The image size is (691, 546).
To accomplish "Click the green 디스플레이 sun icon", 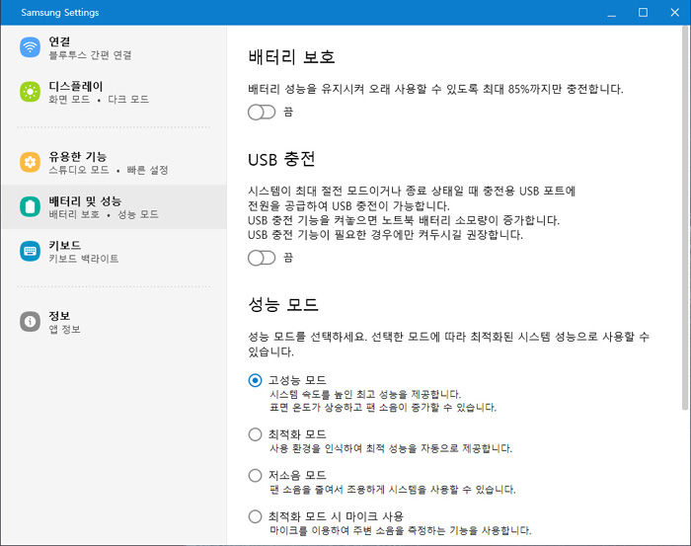I will tap(30, 92).
